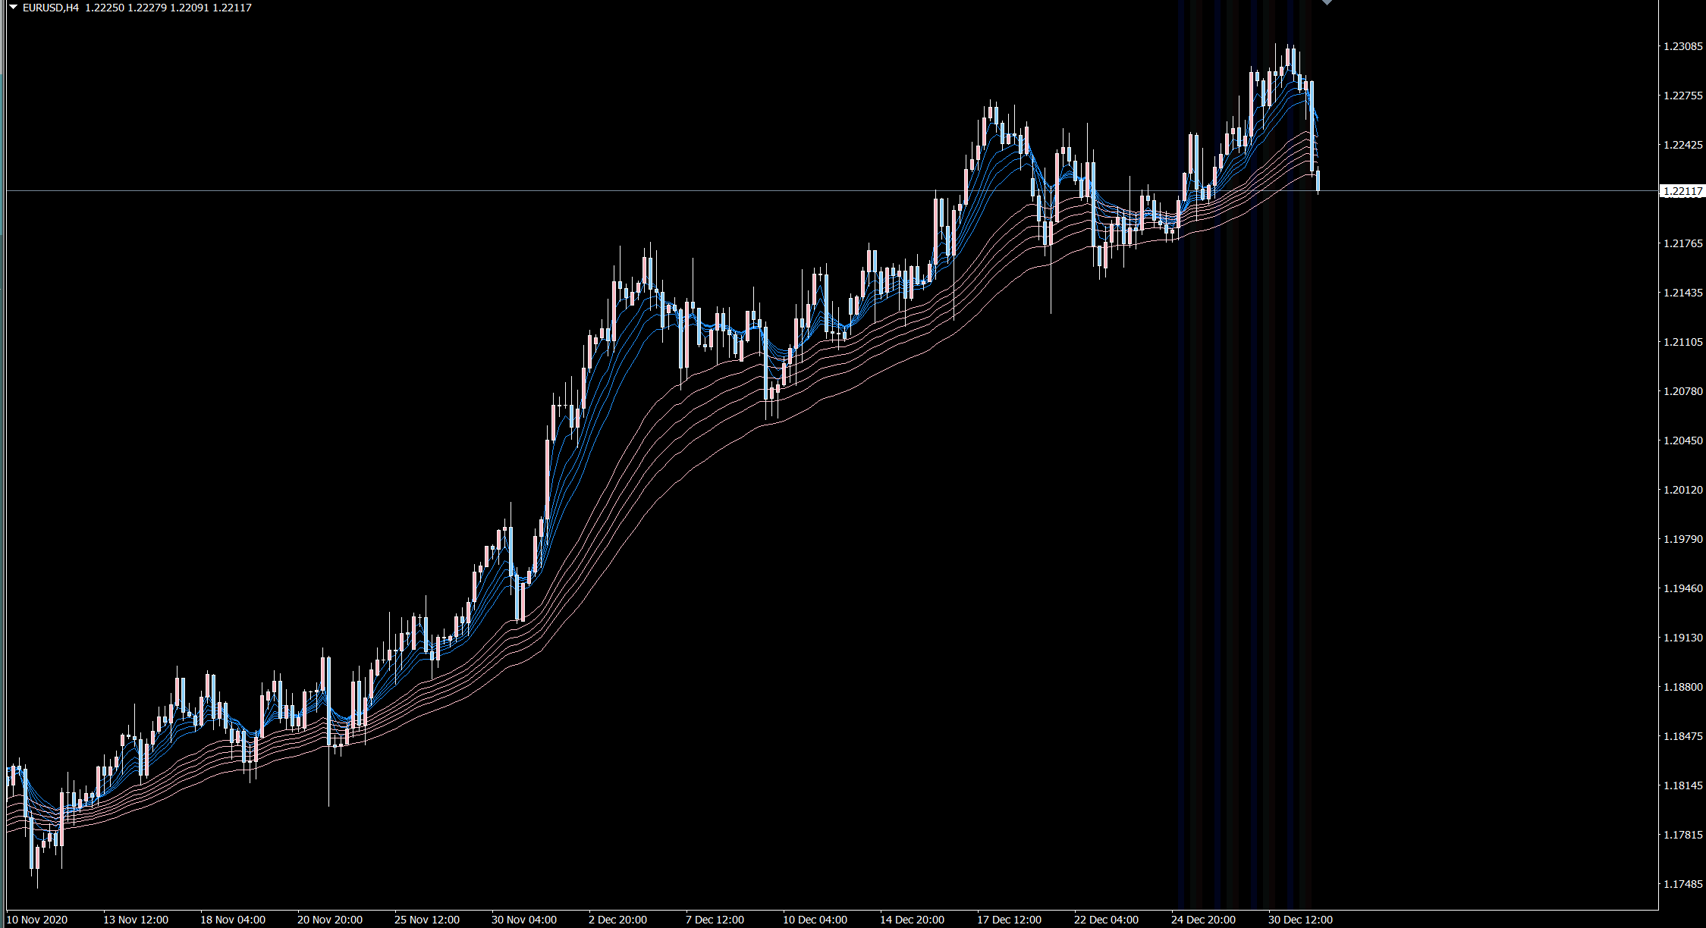Screen dimensions: 1706x928
Task: Click the 30 Nov 04:00 time label
Action: 524,920
